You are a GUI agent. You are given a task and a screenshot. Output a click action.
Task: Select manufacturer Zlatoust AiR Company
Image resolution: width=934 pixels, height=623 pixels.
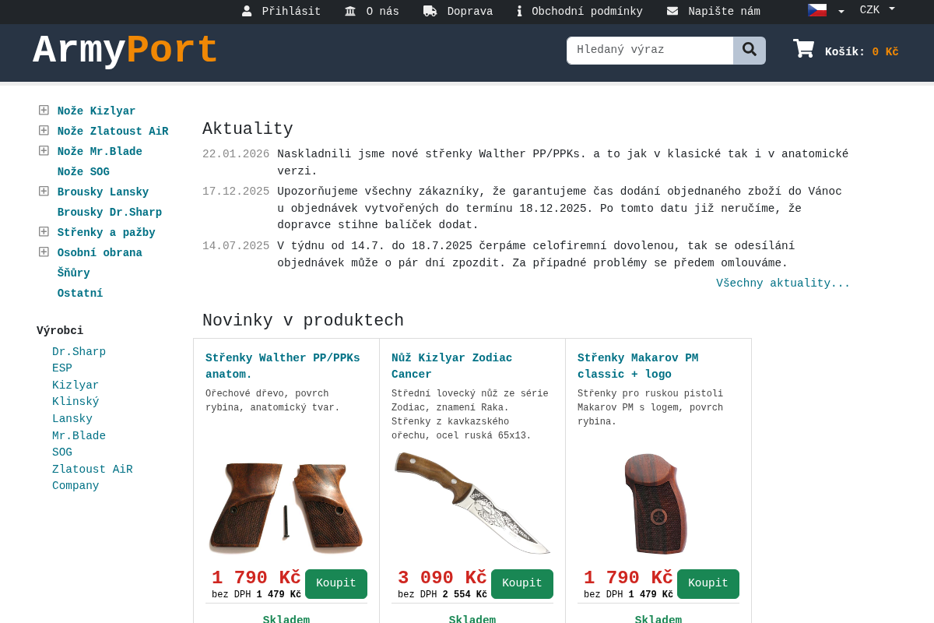[x=93, y=477]
